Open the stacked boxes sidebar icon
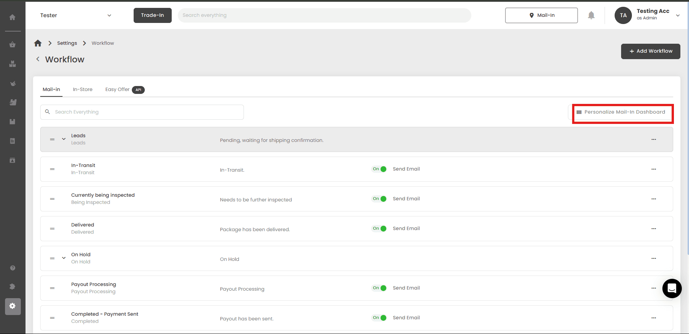 click(13, 64)
